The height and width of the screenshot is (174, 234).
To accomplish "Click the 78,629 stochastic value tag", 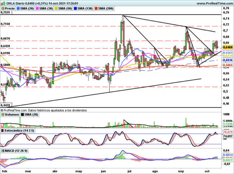I will [228, 132].
